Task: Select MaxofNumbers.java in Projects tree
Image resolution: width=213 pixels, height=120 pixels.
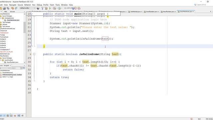Action: coord(12,62)
